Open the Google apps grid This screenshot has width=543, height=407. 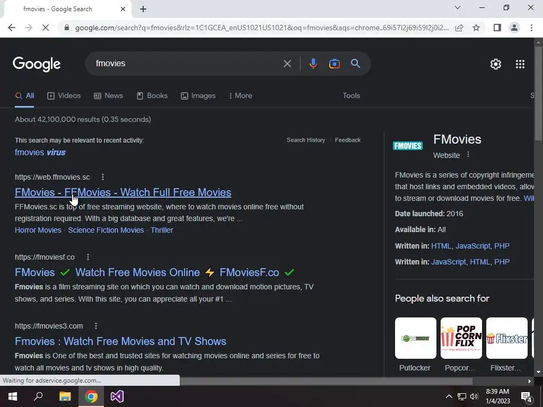(520, 64)
